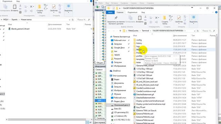Expand Свойства dropdown arrow in right Explorer ribbon

[179, 24]
